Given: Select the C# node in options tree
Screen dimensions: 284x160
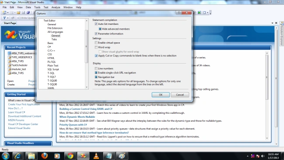Looking at the screenshot, I should click(x=49, y=47).
